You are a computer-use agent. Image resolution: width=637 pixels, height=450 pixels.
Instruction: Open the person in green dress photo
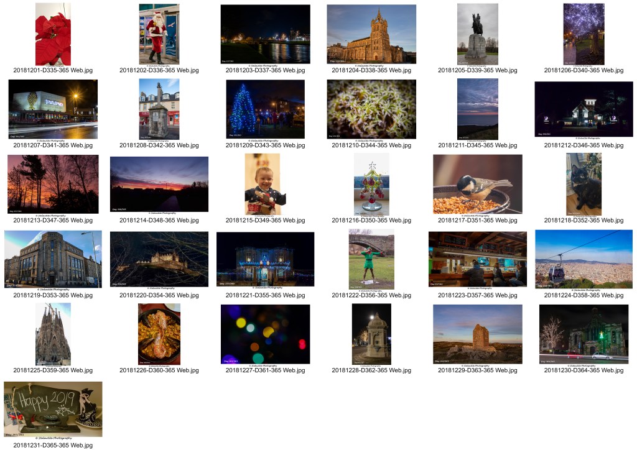coord(371,259)
